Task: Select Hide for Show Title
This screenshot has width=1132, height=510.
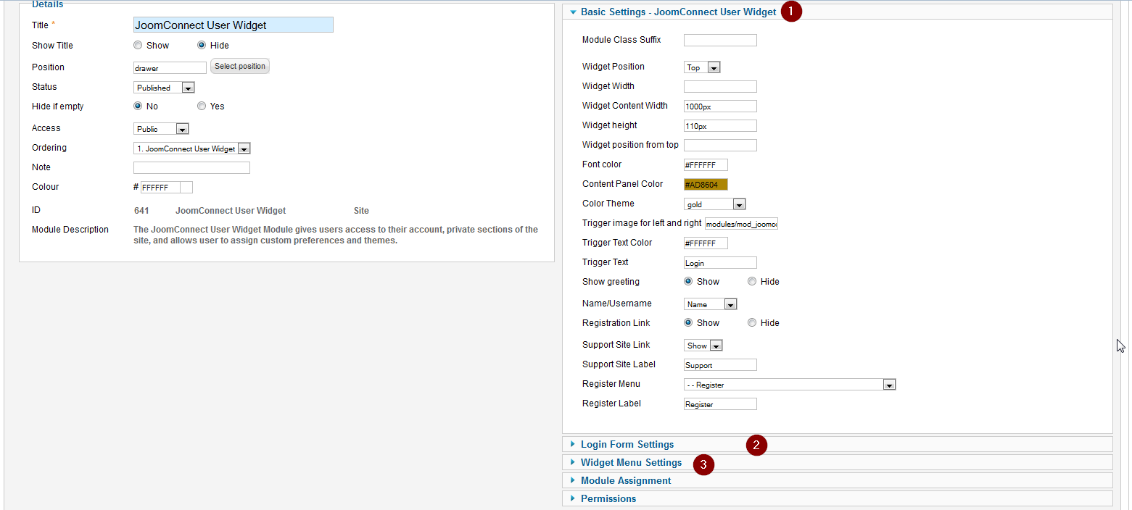Action: click(x=202, y=45)
